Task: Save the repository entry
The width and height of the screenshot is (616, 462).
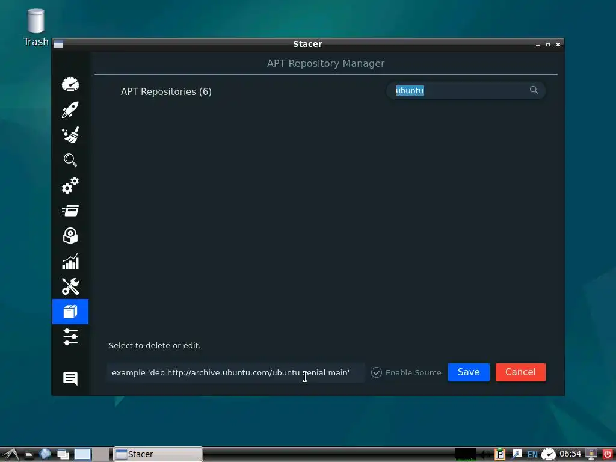Action: 469,372
